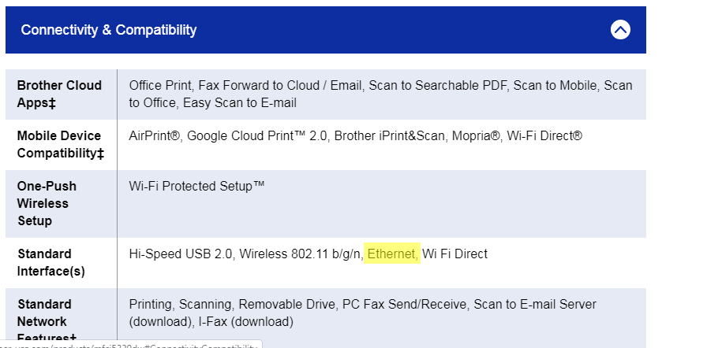Click the Brother iPrint&Scan text
The image size is (722, 348).
(x=389, y=135)
